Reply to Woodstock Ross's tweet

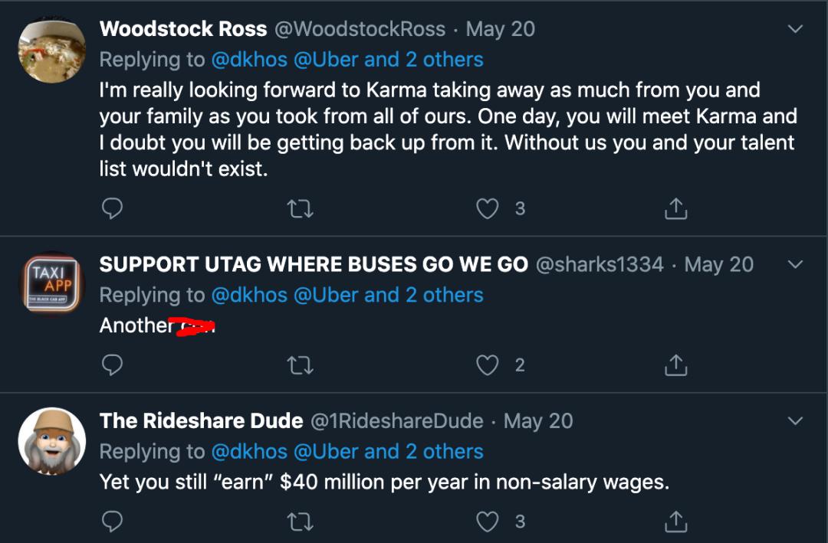tap(112, 208)
